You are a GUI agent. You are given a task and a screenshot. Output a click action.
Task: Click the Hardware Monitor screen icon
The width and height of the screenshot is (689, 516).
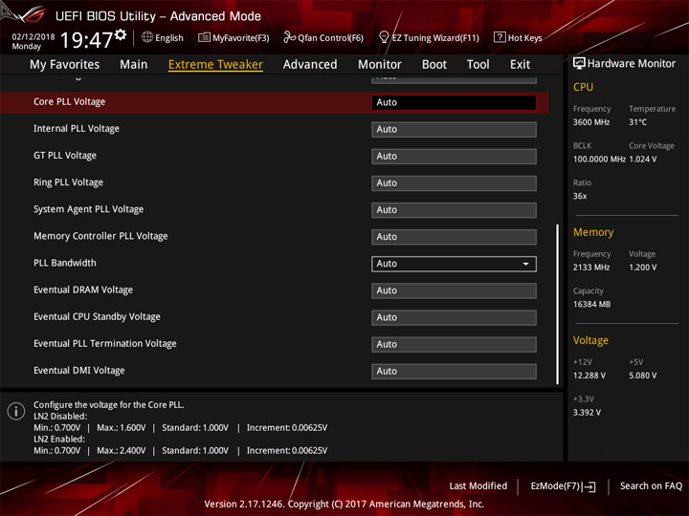(x=579, y=63)
